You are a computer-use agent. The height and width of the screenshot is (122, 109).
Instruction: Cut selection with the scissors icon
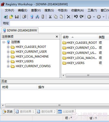click(x=50, y=17)
